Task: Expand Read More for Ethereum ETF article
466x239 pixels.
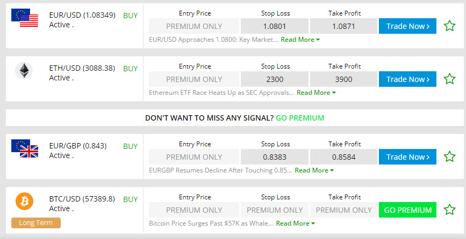Action: (316, 93)
